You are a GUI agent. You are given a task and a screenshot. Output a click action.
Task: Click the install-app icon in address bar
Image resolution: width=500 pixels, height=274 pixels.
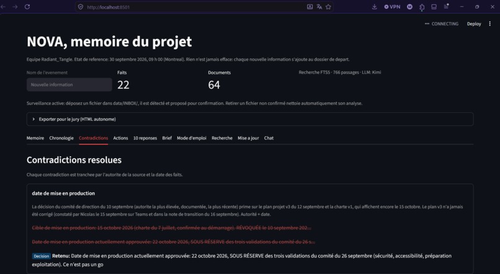coord(310,7)
